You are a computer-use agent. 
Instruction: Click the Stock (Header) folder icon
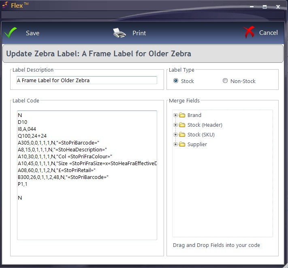[x=182, y=125]
